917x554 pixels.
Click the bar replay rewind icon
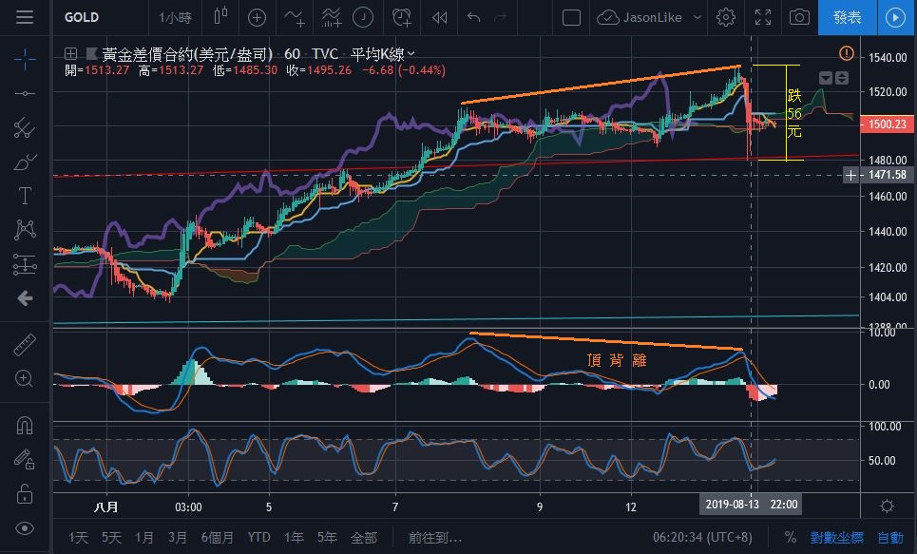[439, 17]
